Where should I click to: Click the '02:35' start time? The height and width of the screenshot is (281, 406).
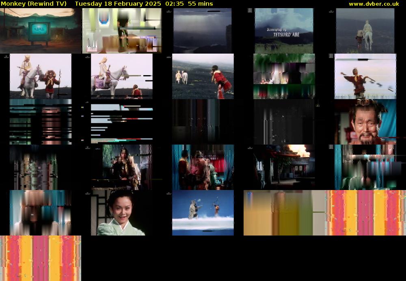[x=175, y=4]
